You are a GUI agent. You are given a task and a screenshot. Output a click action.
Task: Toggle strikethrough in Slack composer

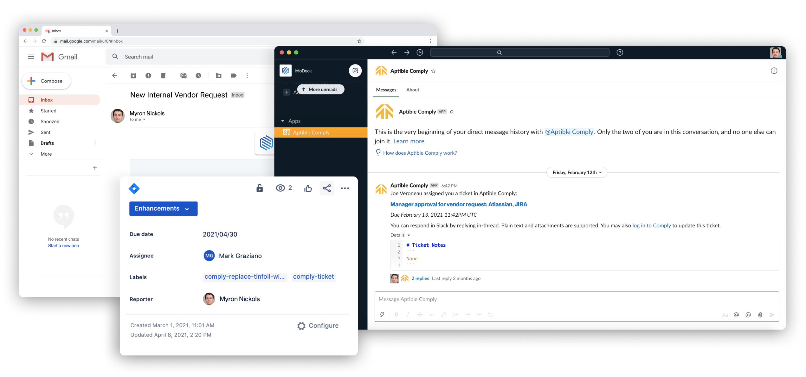click(420, 315)
